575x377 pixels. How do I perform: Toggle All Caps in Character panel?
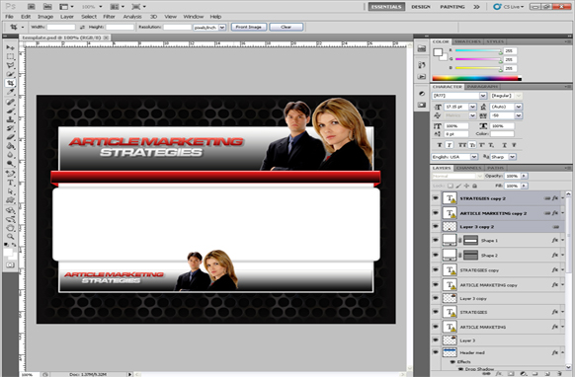(x=462, y=145)
